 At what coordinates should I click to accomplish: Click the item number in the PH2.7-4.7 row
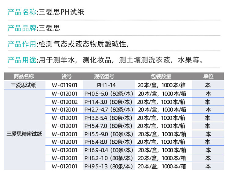tap(64, 110)
